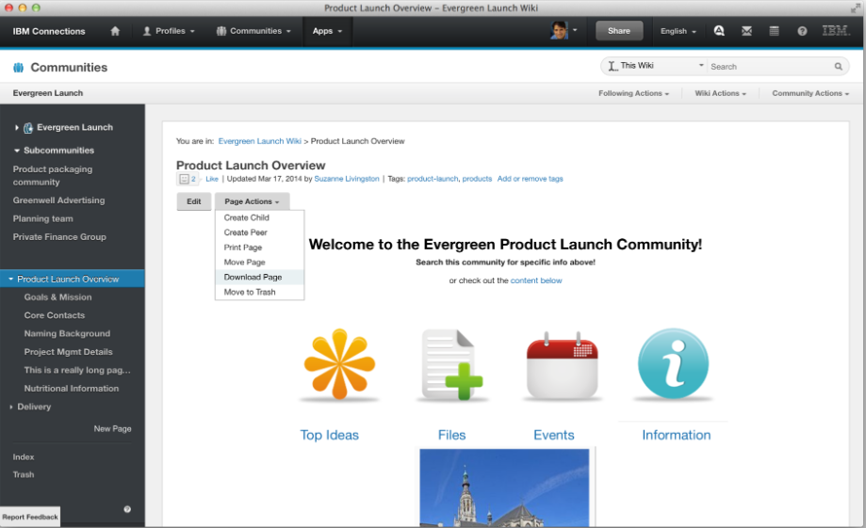The image size is (866, 528).
Task: Click Report Feedback button
Action: tap(30, 517)
